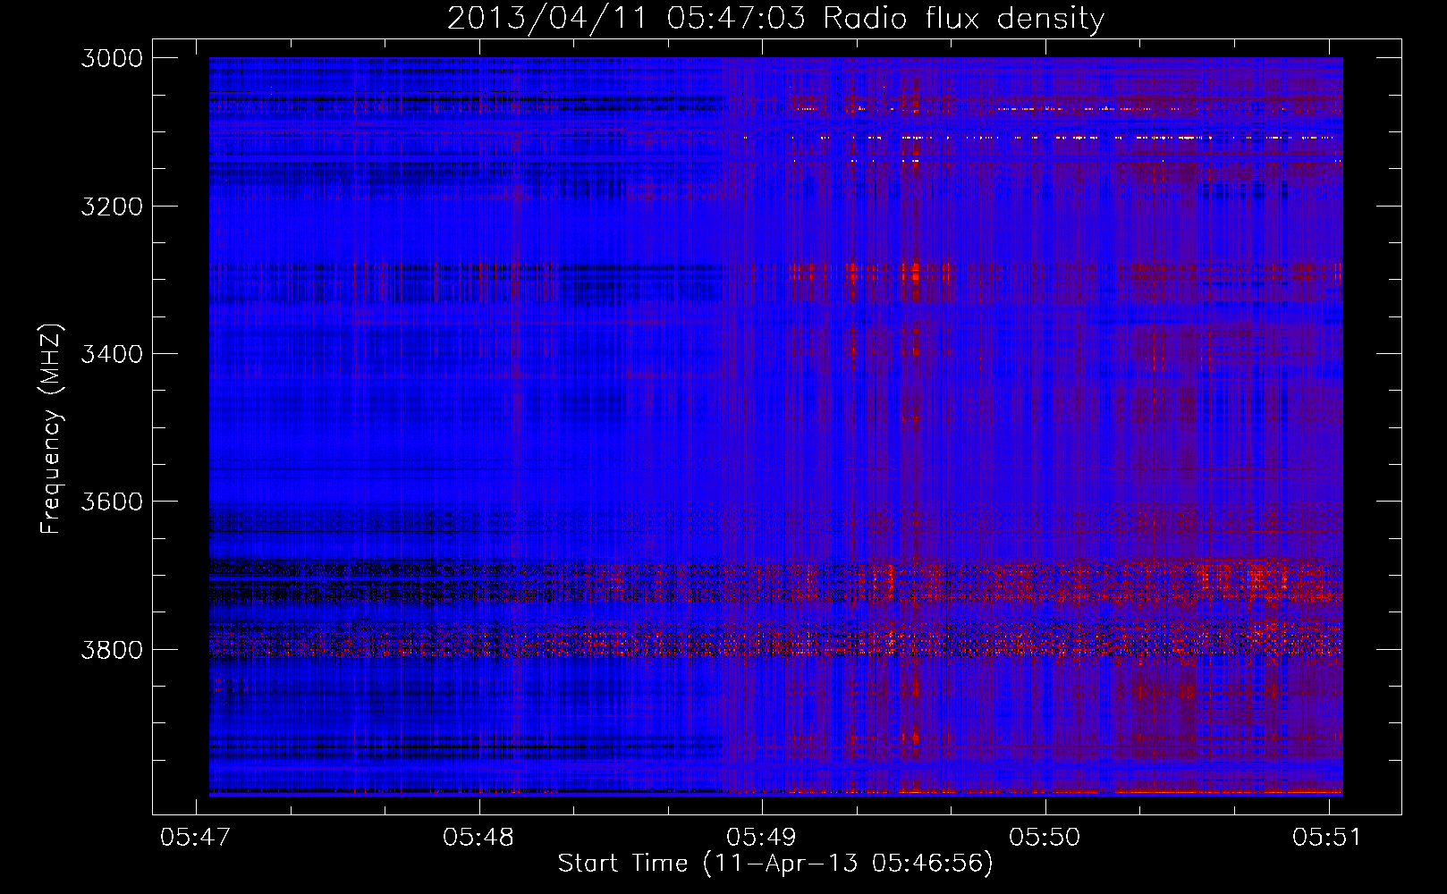Click the 3800 frequency tick label
Screen dimensions: 1447x894
(x=112, y=649)
